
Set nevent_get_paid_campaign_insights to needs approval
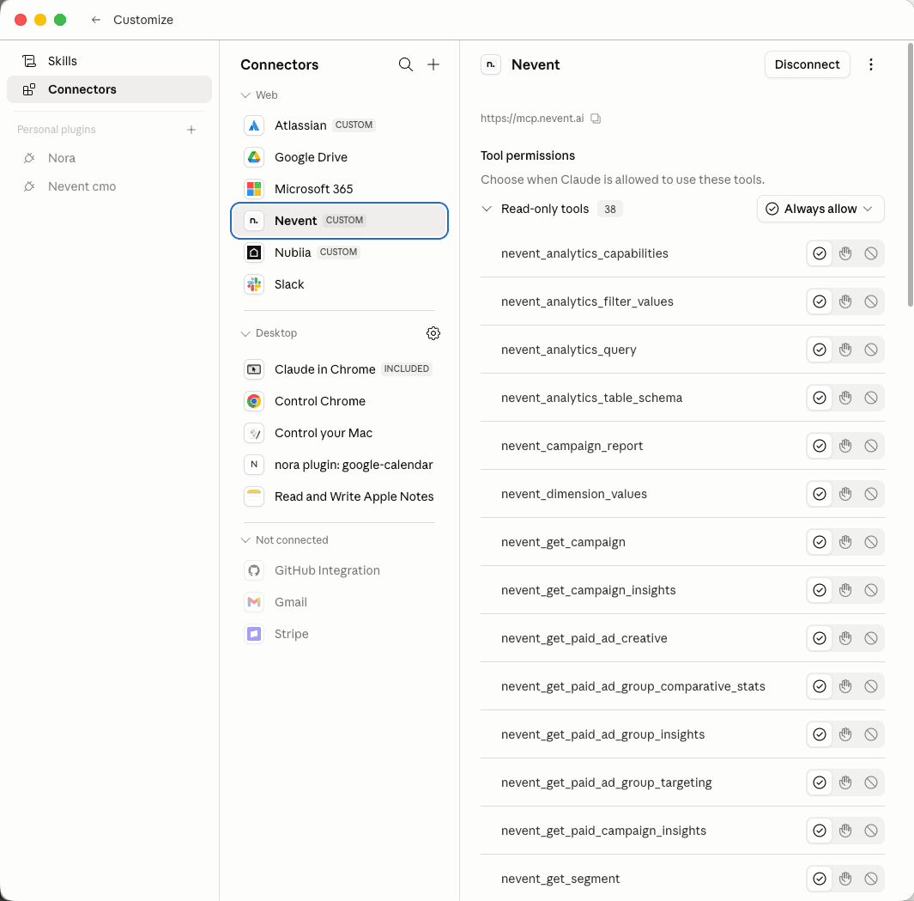845,831
